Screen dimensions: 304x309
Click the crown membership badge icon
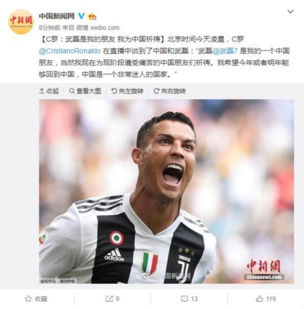coord(92,16)
